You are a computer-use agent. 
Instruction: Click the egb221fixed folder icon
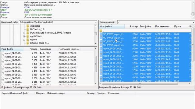[x=28, y=36]
